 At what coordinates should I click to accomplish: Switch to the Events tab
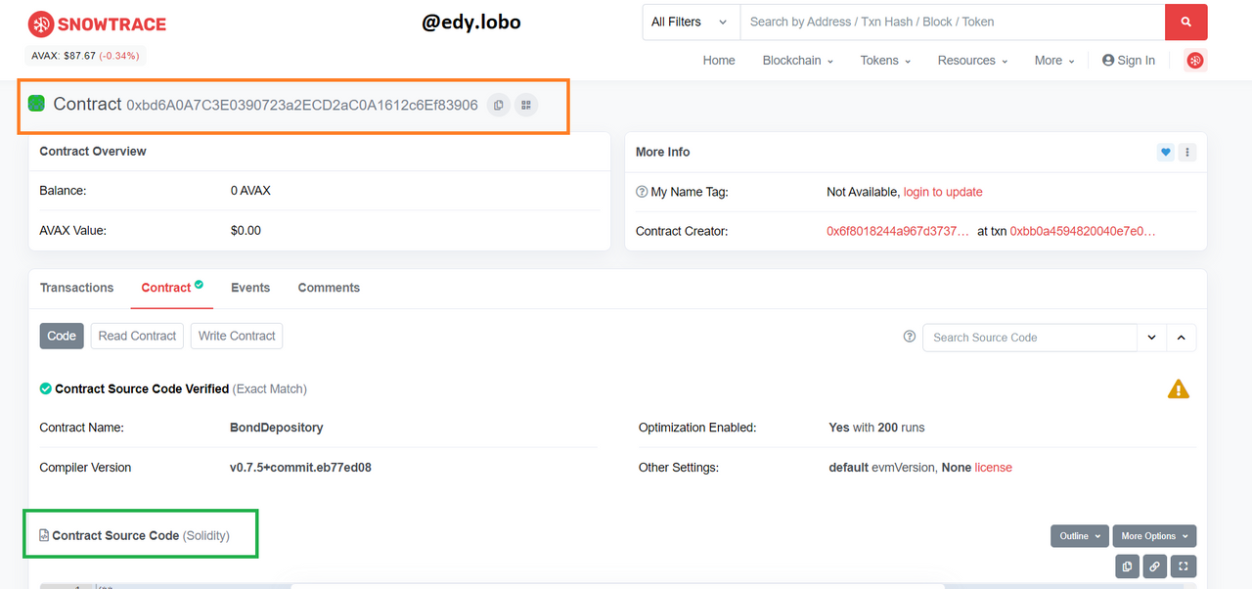tap(250, 288)
